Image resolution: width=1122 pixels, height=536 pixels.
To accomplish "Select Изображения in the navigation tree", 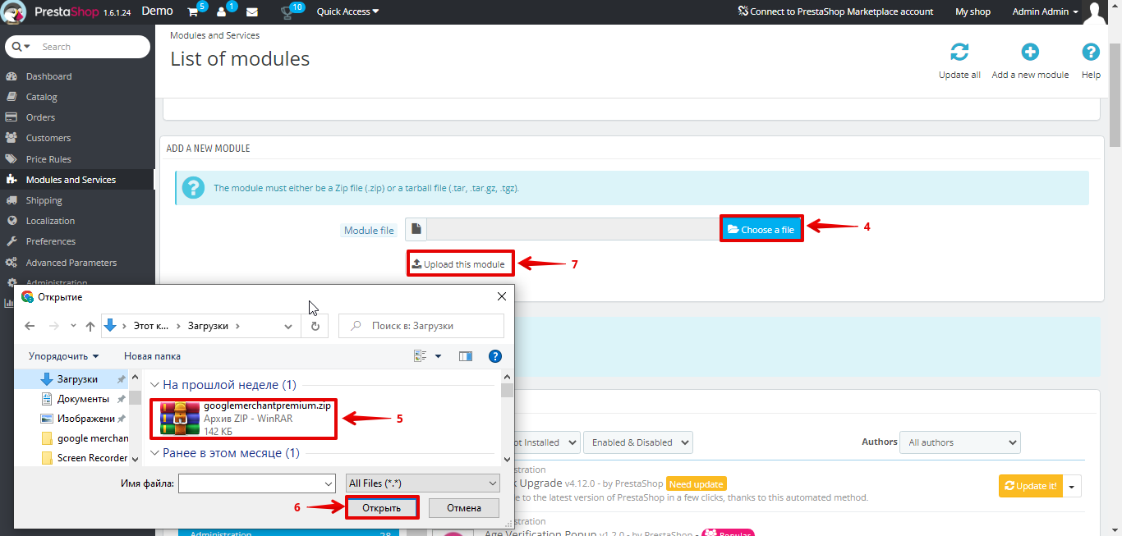I will [85, 419].
